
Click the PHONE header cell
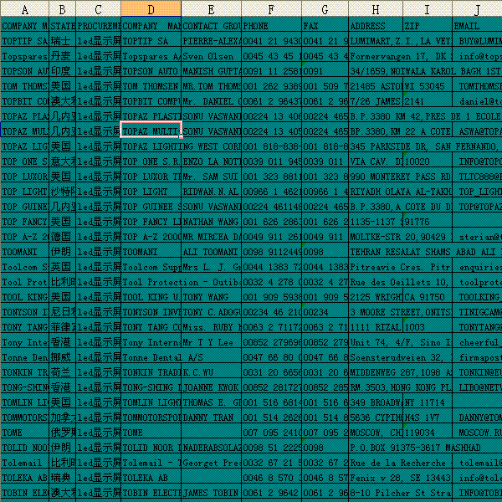271,26
